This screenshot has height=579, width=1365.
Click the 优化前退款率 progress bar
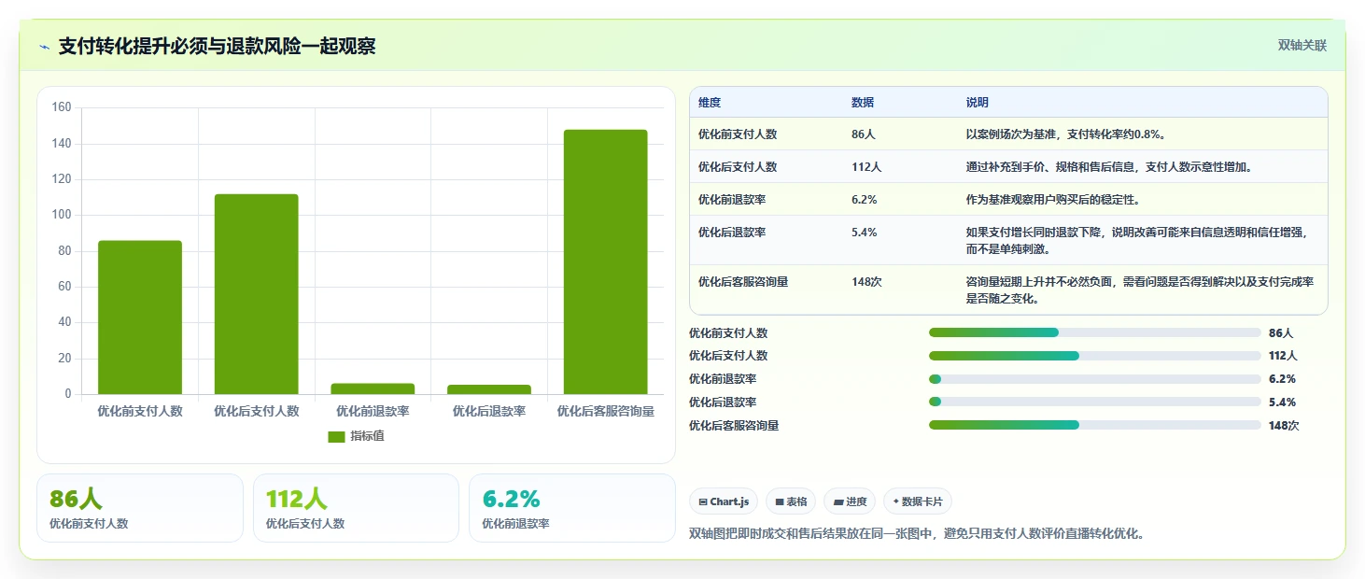pyautogui.click(x=1094, y=379)
